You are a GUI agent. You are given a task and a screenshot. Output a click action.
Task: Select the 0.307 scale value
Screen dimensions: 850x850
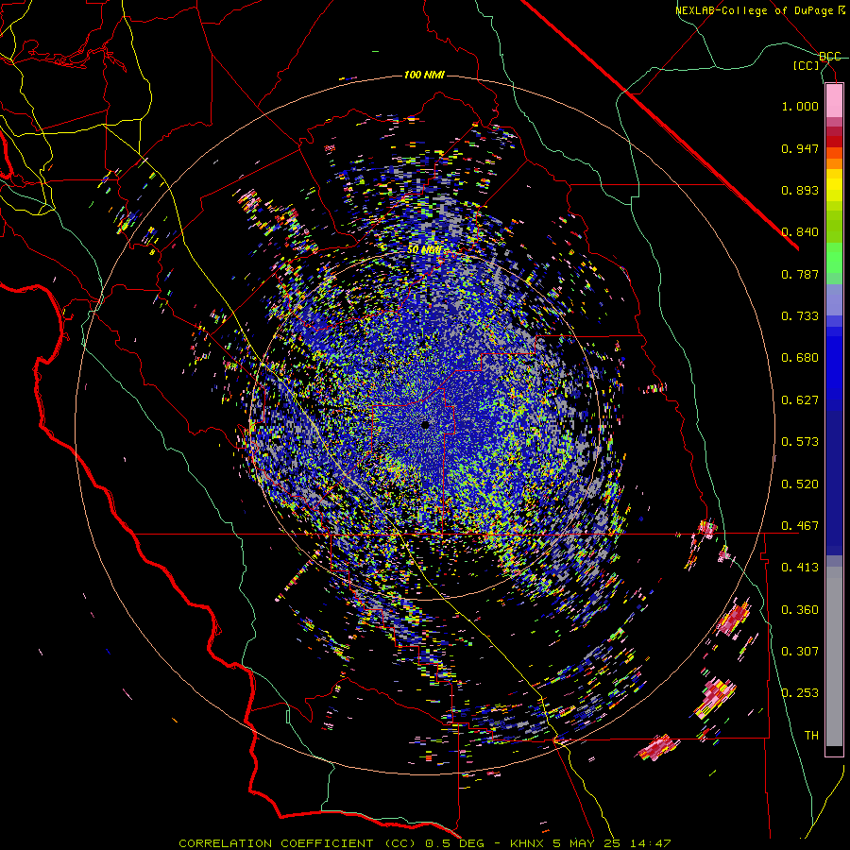tap(800, 652)
